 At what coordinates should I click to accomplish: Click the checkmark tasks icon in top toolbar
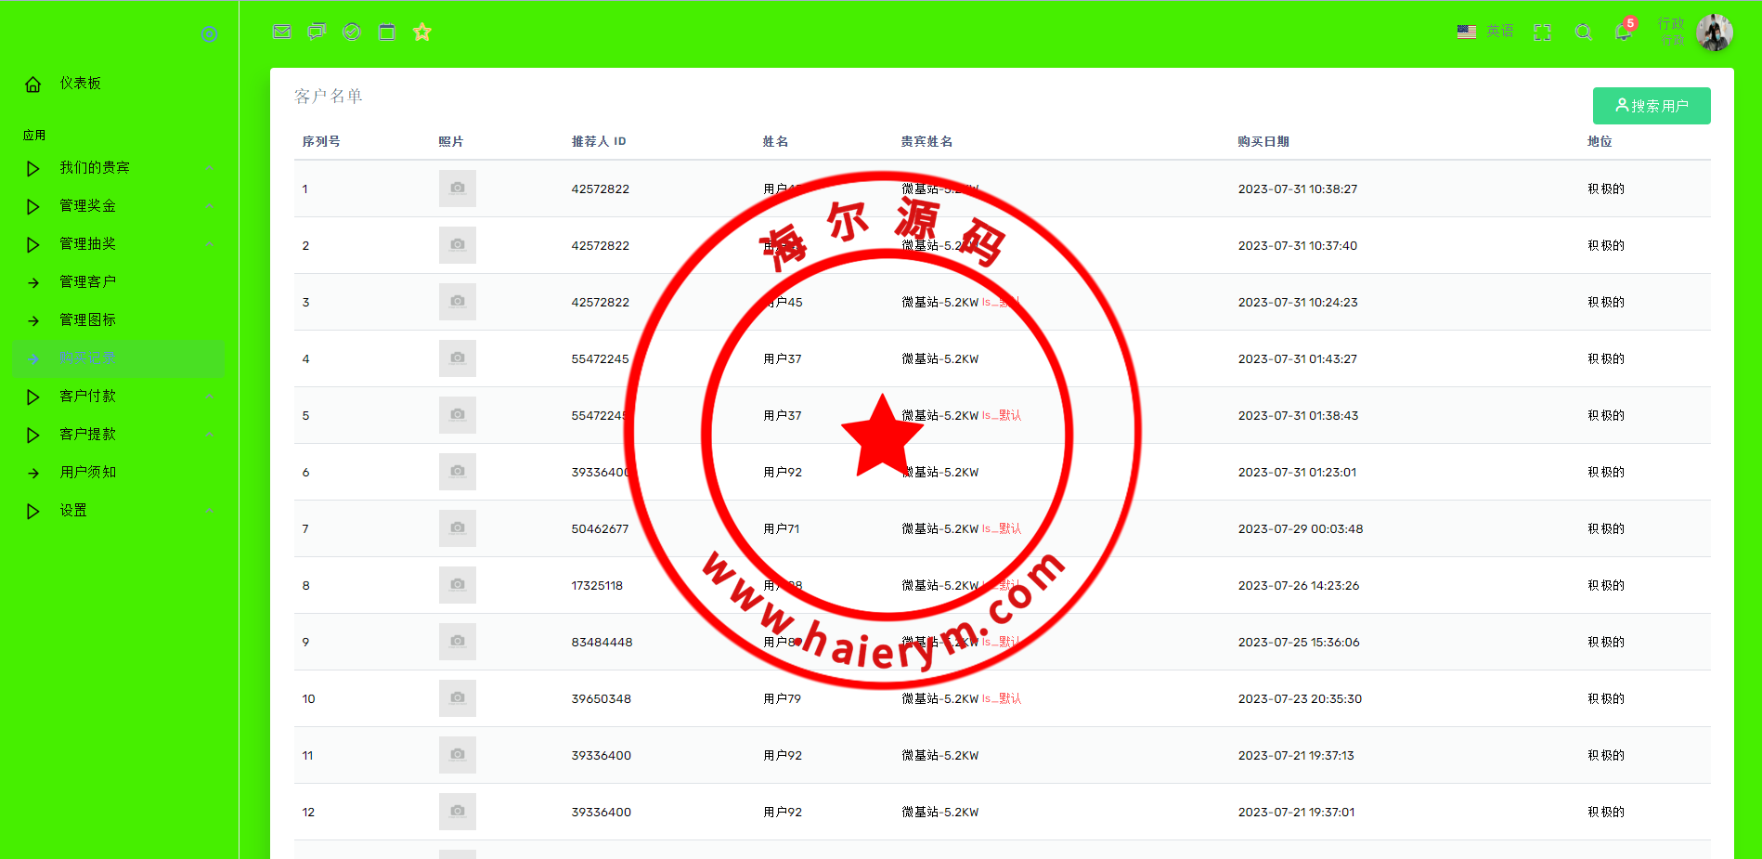point(352,32)
